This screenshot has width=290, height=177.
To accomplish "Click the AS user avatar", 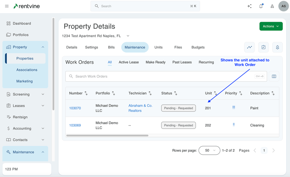I will (283, 6).
